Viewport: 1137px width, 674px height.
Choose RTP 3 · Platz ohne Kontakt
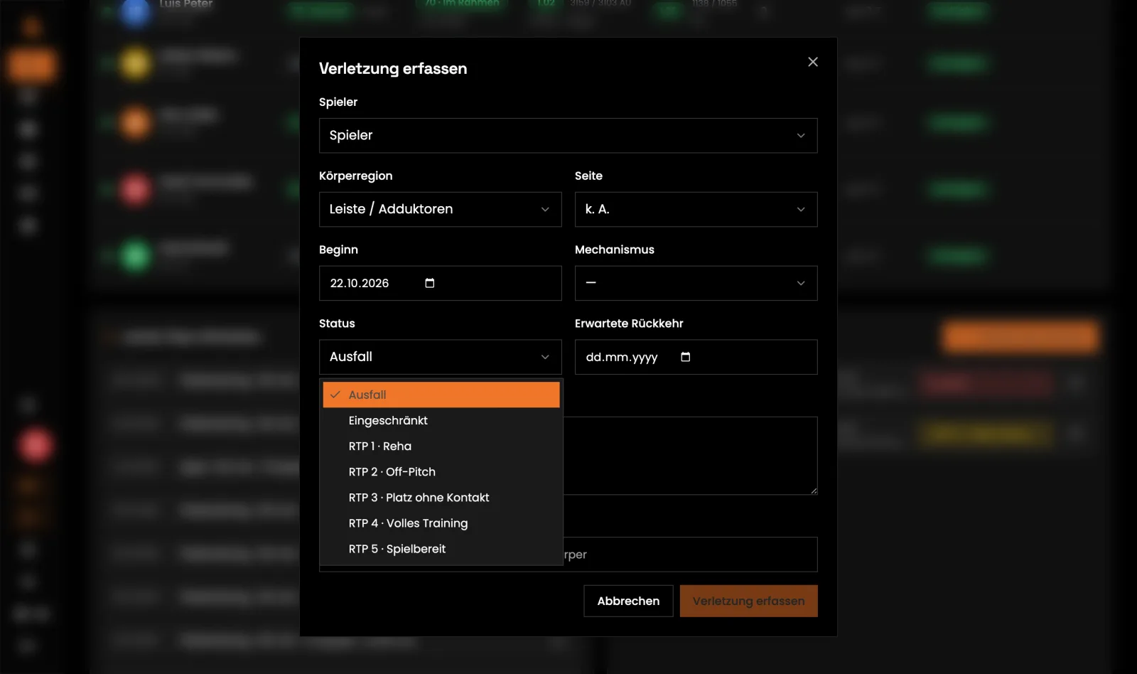click(x=441, y=498)
